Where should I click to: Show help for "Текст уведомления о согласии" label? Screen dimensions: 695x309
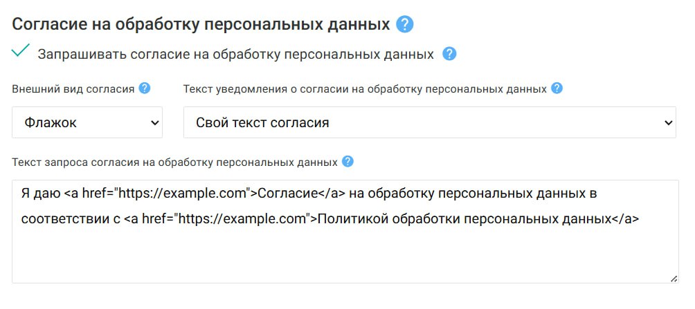click(x=557, y=88)
